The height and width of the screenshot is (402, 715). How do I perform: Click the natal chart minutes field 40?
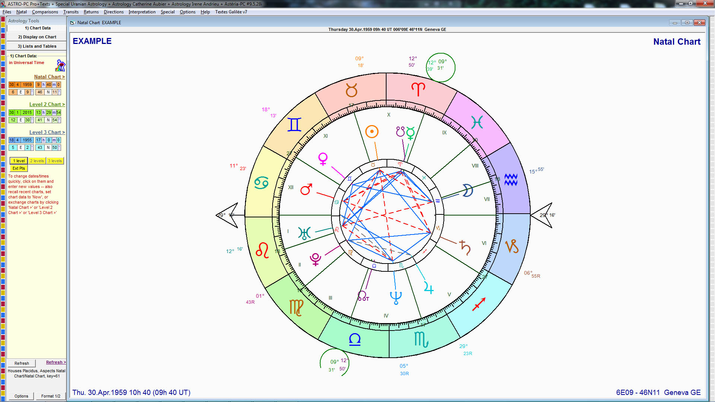pos(49,85)
